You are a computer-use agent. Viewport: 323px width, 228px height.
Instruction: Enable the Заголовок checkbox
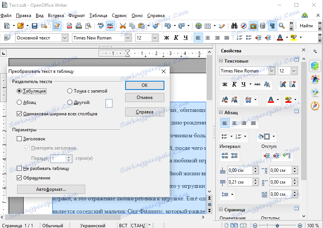point(19,139)
